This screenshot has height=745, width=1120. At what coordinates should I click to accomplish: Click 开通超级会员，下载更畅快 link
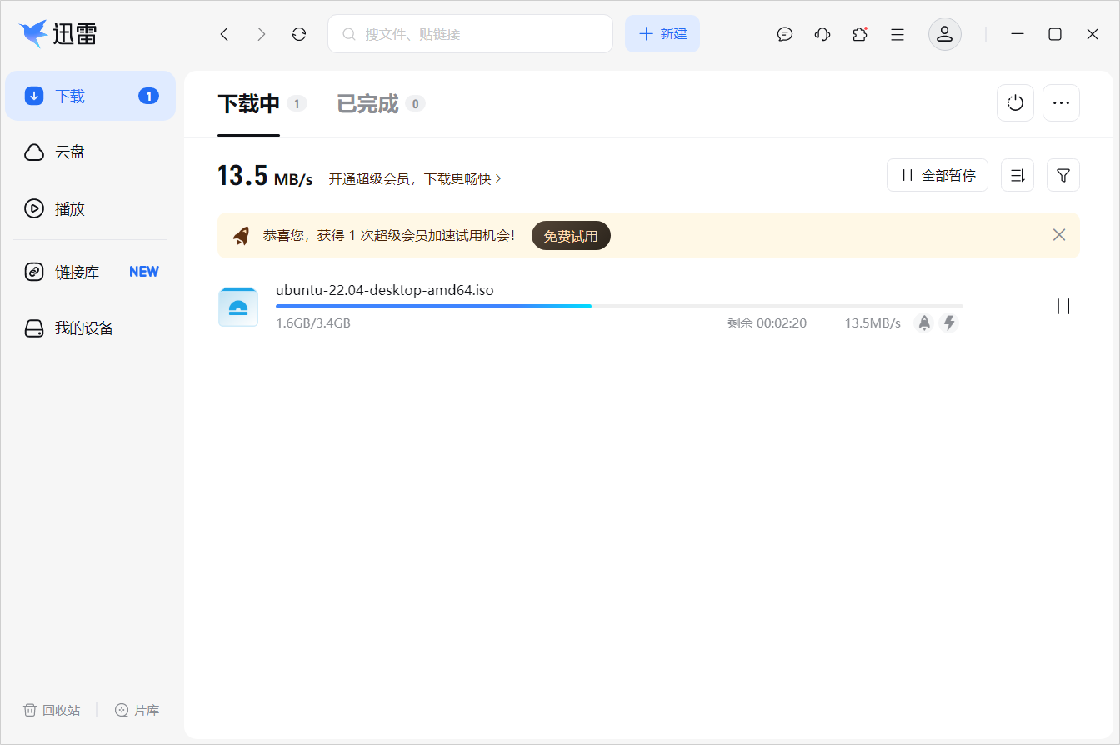[x=415, y=178]
